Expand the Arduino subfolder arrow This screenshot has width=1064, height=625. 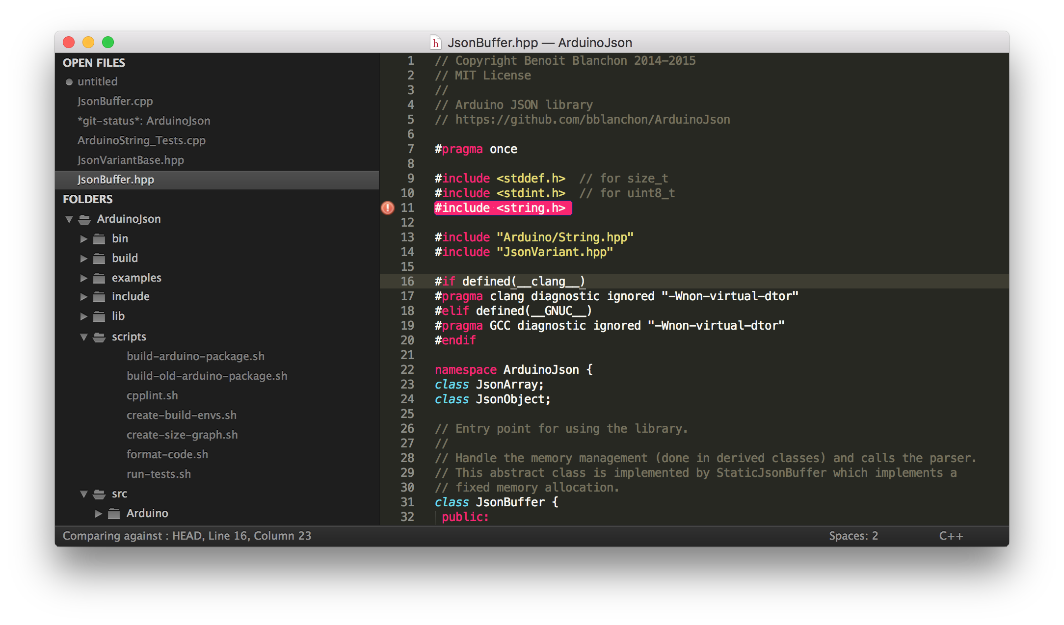(99, 514)
